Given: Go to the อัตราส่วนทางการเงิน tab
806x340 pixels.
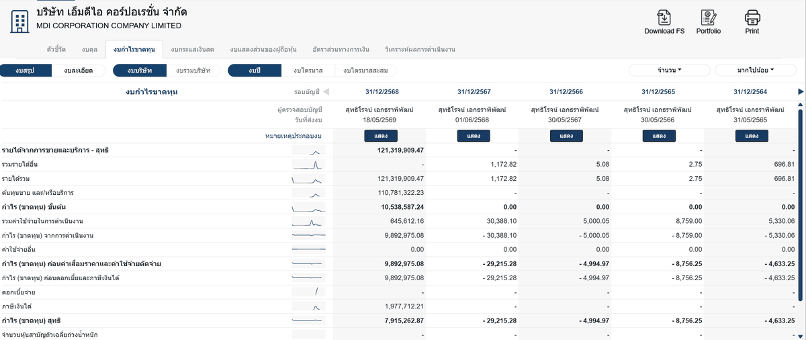Looking at the screenshot, I should click(341, 50).
